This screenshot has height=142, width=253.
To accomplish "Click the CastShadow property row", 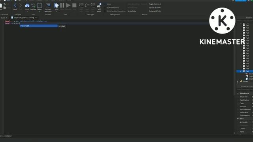I will tap(245, 100).
